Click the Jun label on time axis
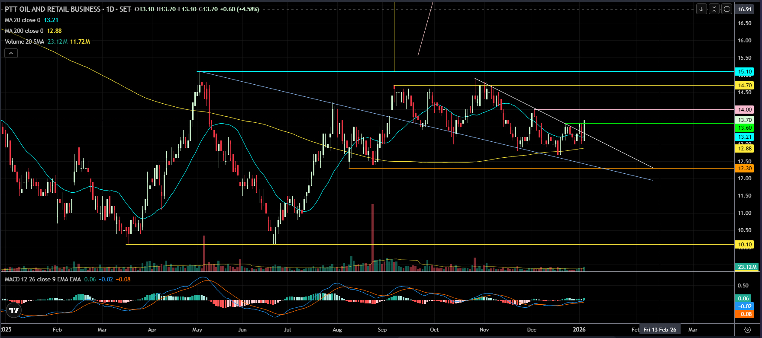 click(x=242, y=330)
